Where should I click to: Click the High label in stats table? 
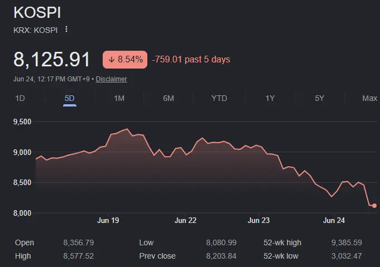[23, 256]
